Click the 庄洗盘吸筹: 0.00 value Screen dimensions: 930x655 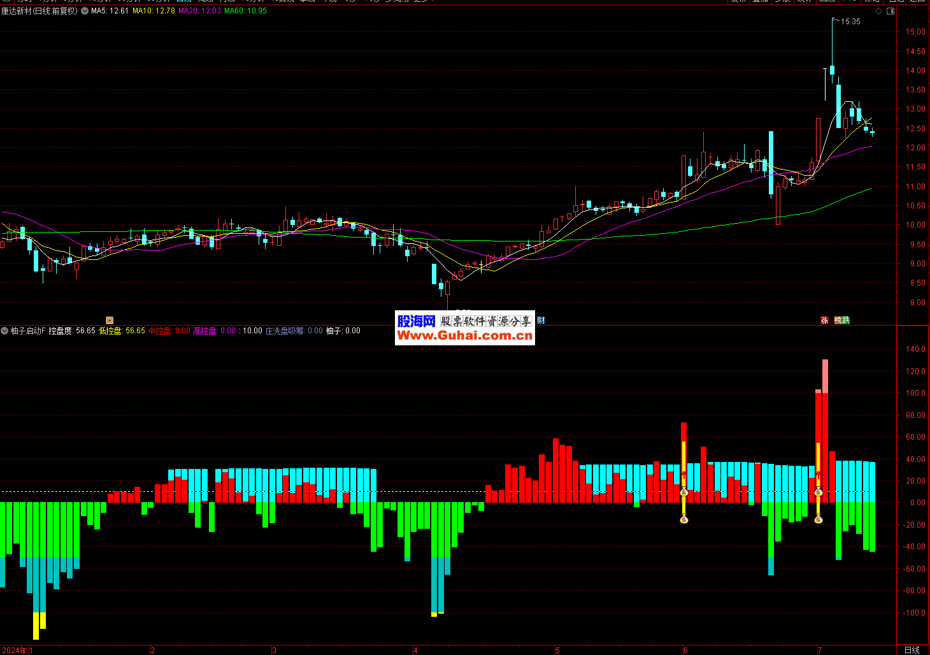click(x=294, y=331)
